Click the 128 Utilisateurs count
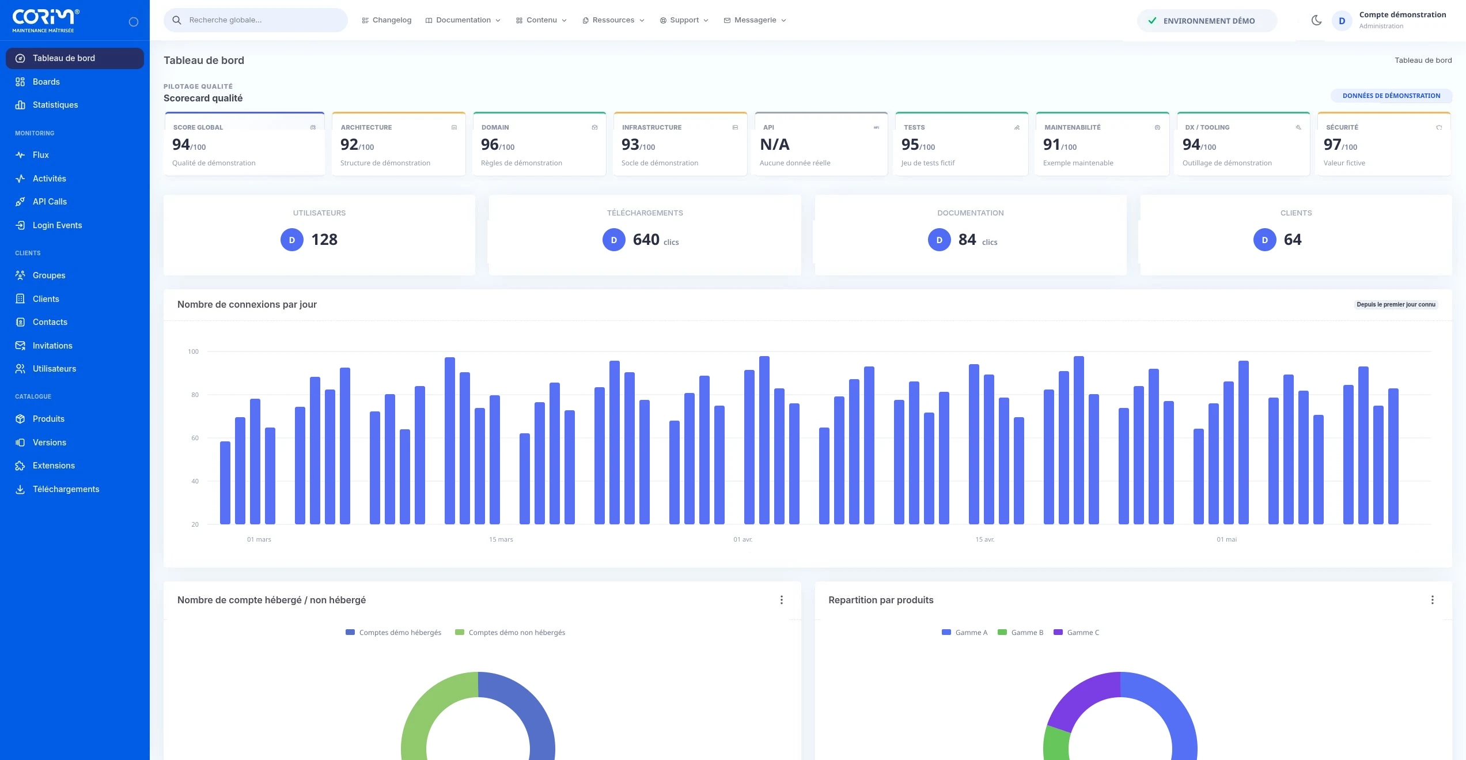This screenshot has width=1466, height=760. (324, 240)
